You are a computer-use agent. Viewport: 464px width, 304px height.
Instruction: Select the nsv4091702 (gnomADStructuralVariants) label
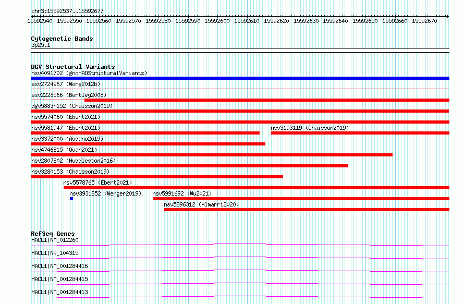pos(89,73)
